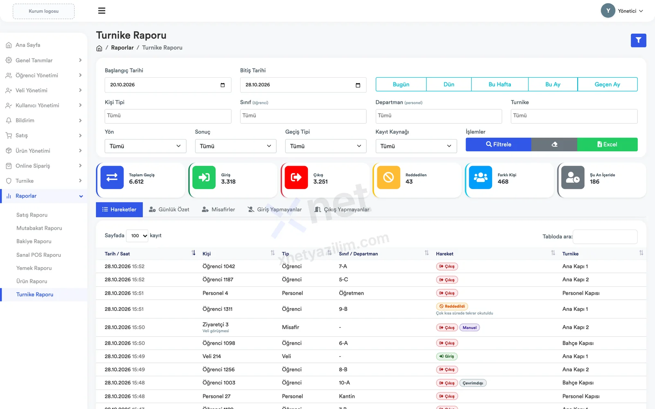Click the Tabloda ara search field
Screen dimensions: 655x409
605,236
